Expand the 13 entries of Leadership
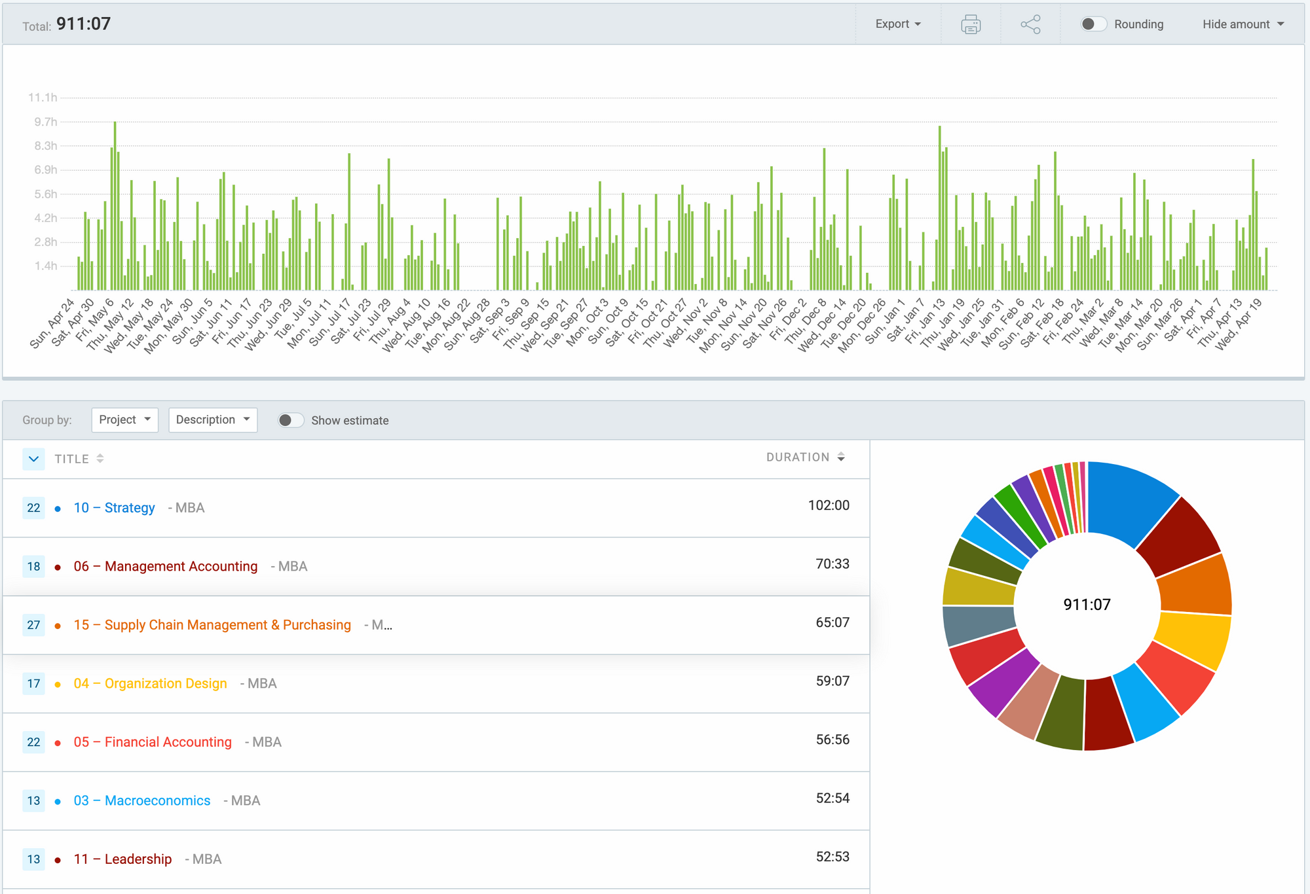1310x894 pixels. 33,859
